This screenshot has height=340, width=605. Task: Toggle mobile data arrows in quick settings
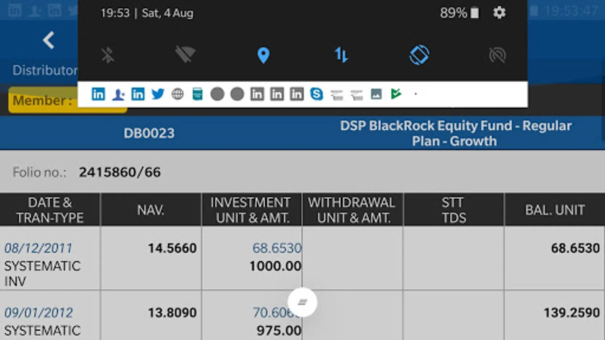coord(341,55)
